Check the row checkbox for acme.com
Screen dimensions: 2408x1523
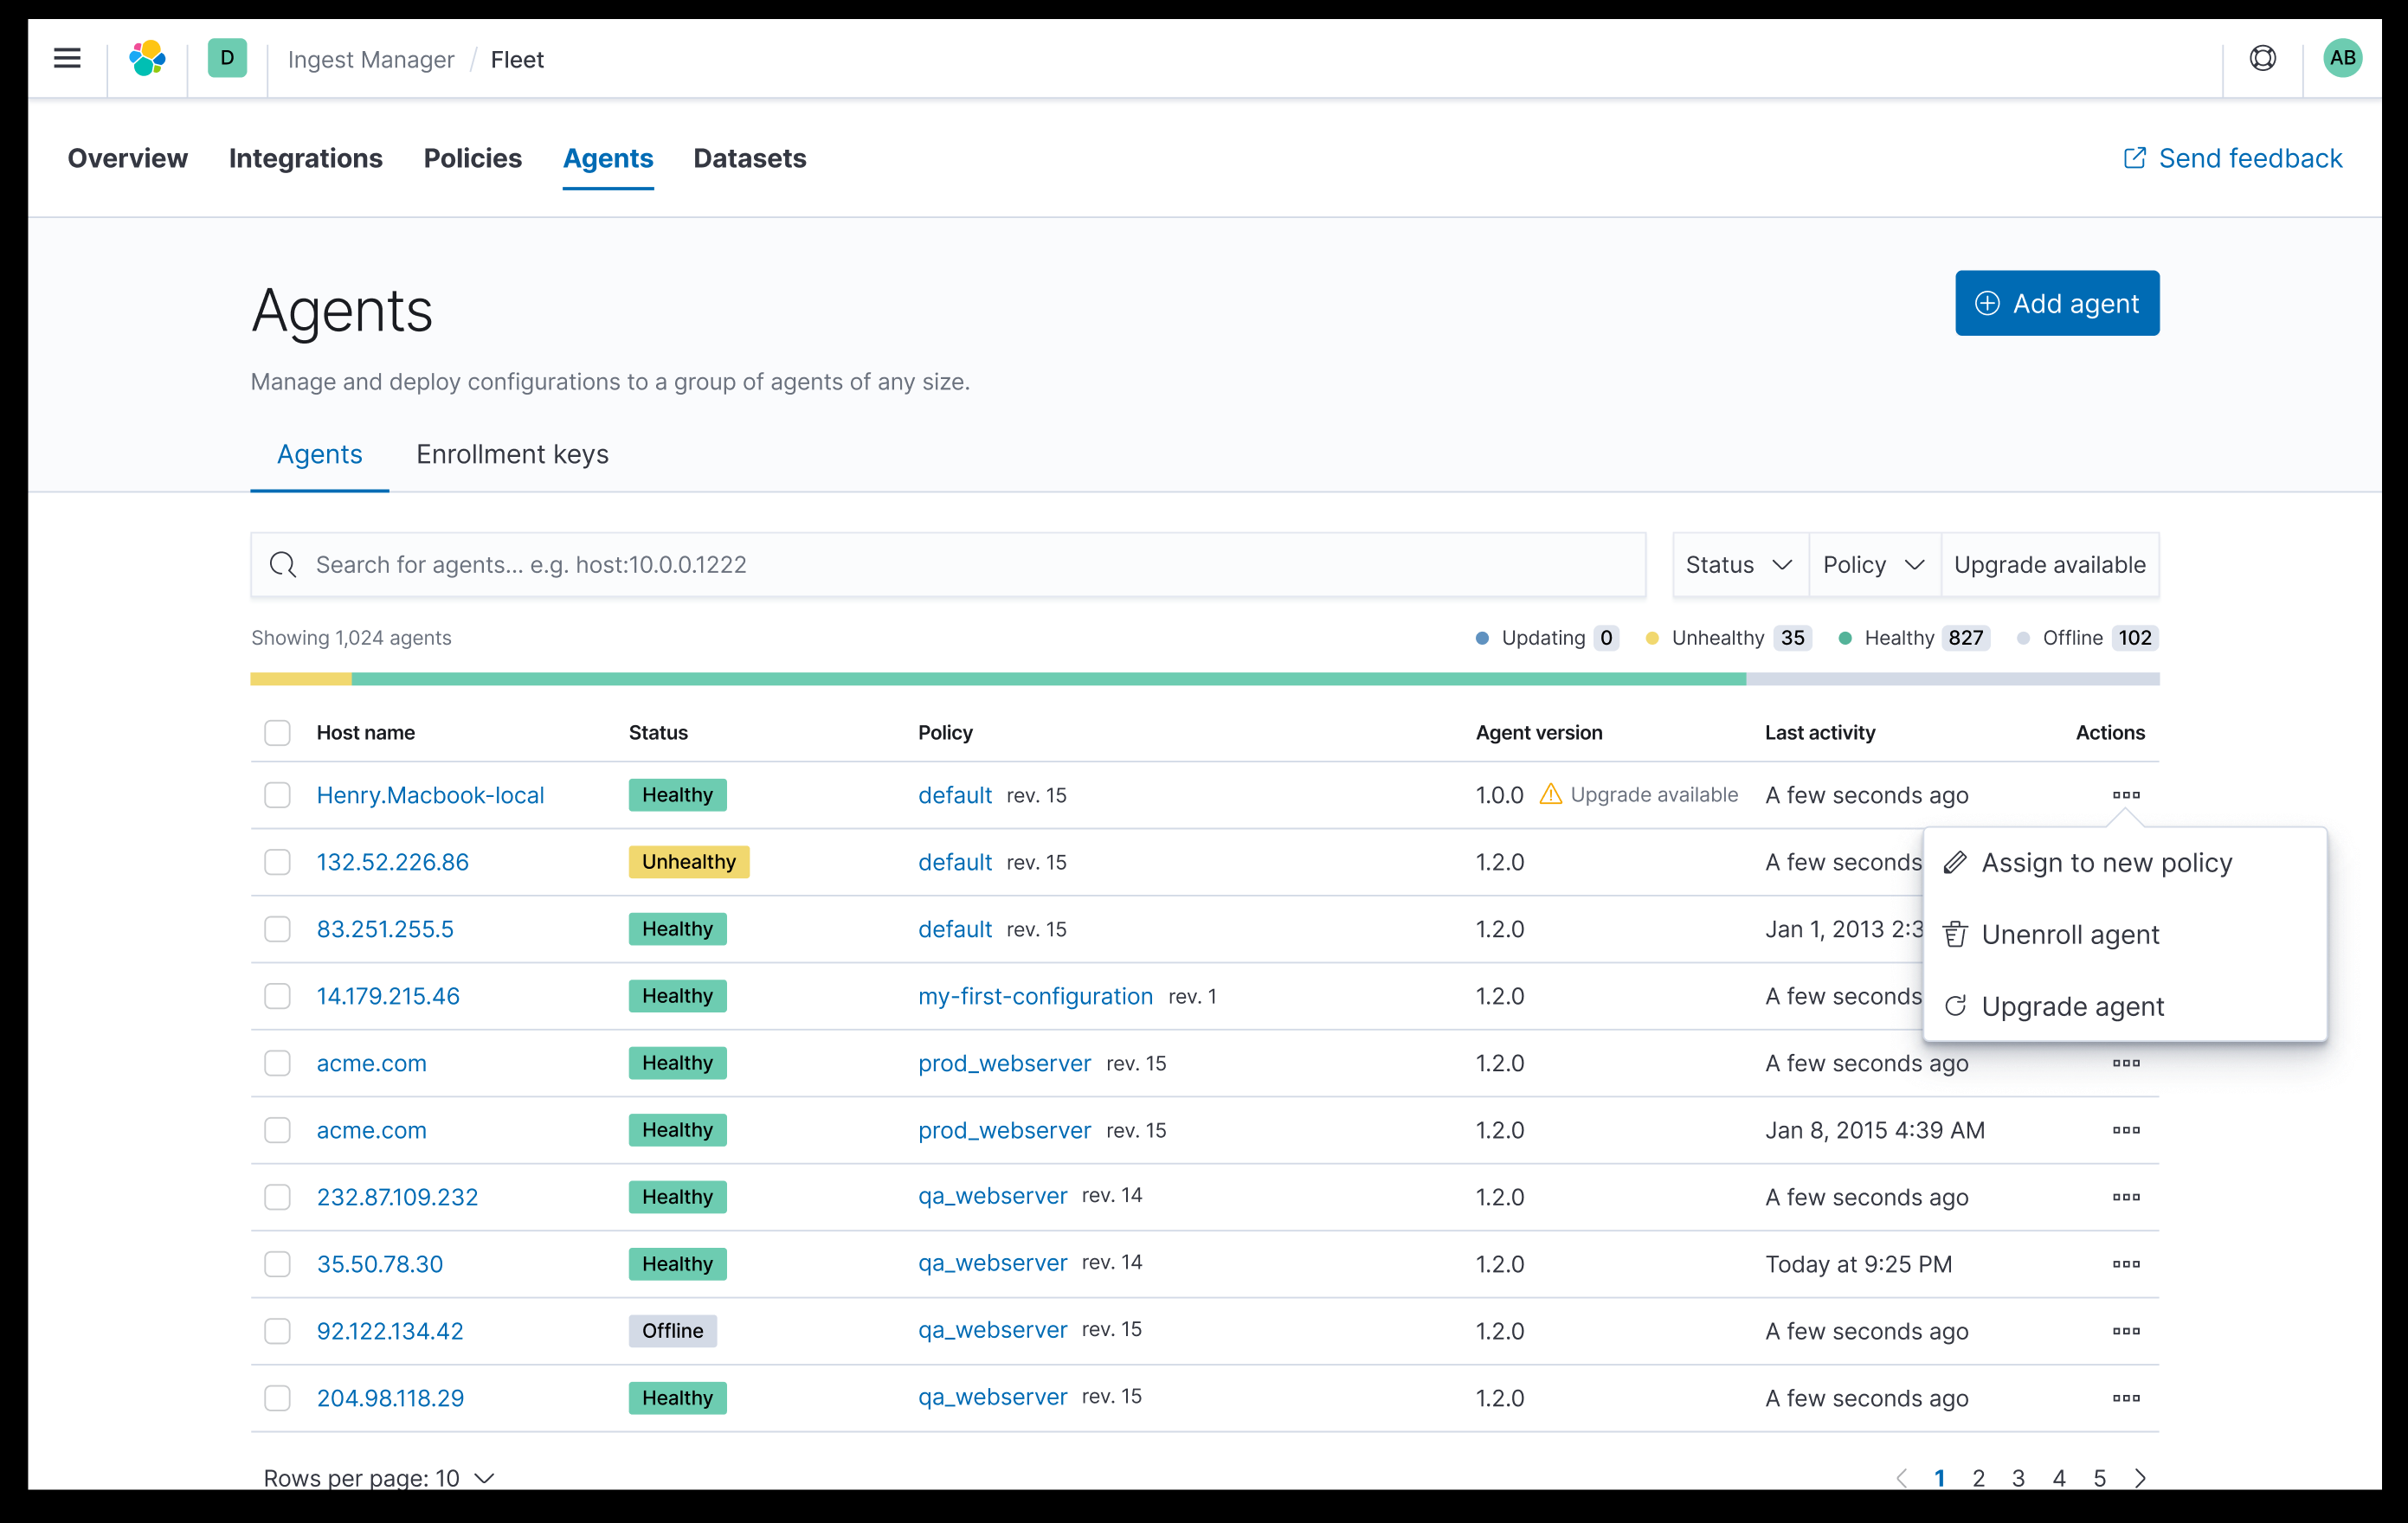point(277,1063)
